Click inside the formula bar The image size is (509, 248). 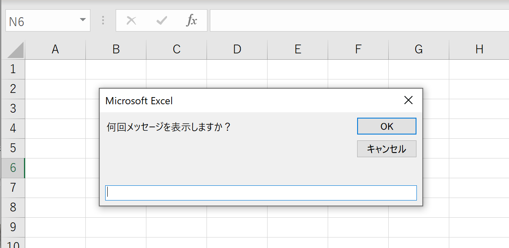(359, 21)
